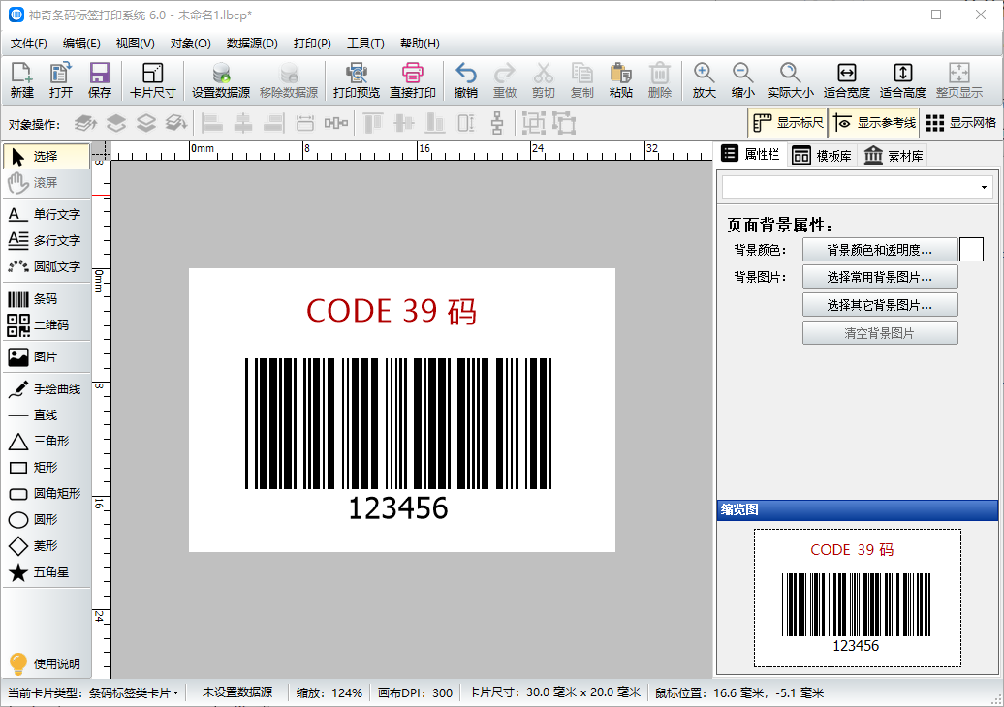Select the 直线 line tool

[x=47, y=415]
